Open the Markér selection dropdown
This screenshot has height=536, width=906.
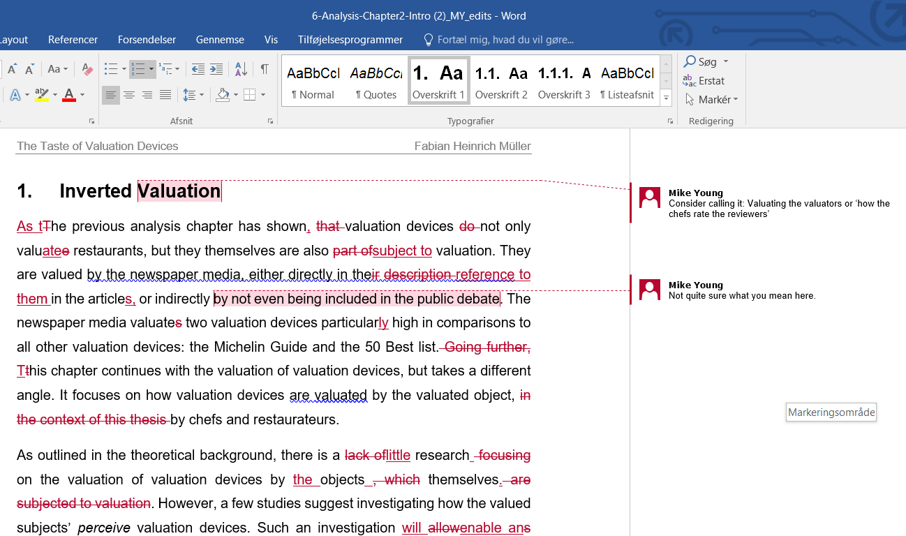click(x=711, y=100)
